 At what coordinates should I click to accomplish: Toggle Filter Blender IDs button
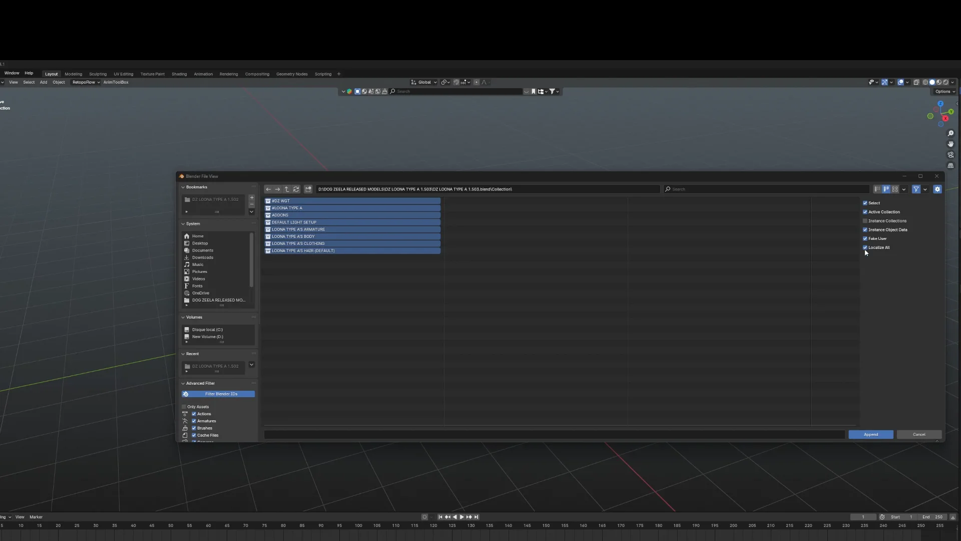coord(218,394)
